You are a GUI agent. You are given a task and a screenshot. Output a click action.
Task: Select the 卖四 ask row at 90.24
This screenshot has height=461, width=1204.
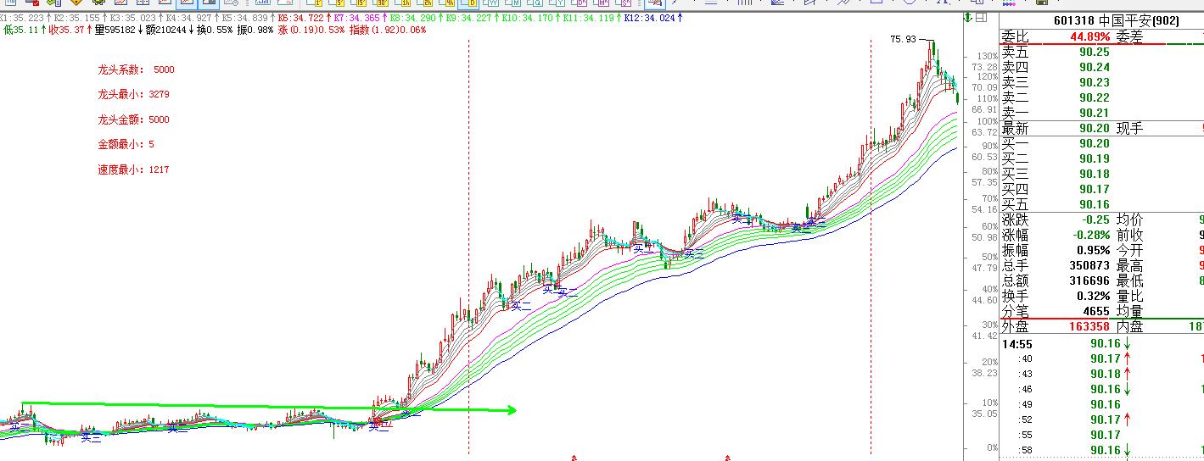pos(1101,67)
